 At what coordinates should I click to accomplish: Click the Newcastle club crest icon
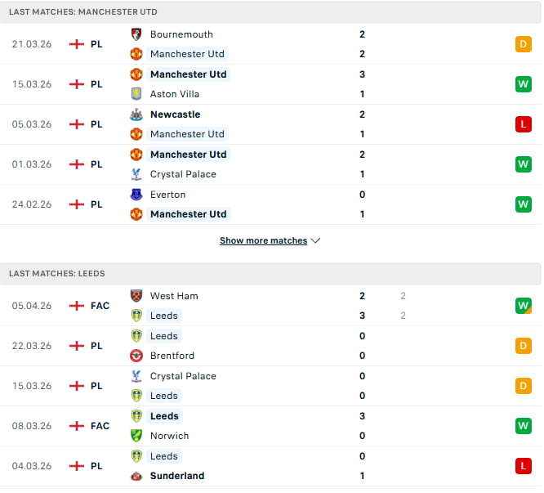(x=136, y=114)
